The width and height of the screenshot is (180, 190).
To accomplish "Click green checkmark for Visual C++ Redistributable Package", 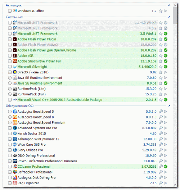I will pyautogui.click(x=166, y=100).
